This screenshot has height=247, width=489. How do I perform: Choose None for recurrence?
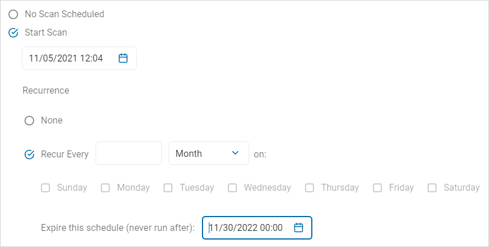tap(29, 121)
